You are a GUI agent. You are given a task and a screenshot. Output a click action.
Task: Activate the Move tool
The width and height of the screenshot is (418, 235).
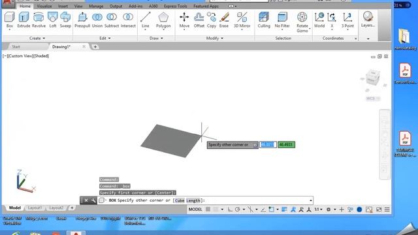pyautogui.click(x=184, y=20)
